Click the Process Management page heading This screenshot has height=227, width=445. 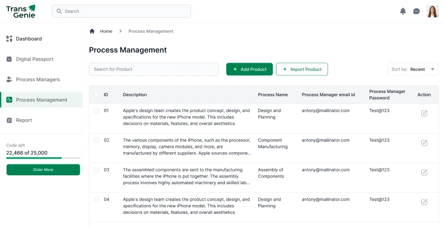pyautogui.click(x=128, y=50)
